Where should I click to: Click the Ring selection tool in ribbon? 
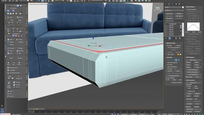click(x=18, y=20)
